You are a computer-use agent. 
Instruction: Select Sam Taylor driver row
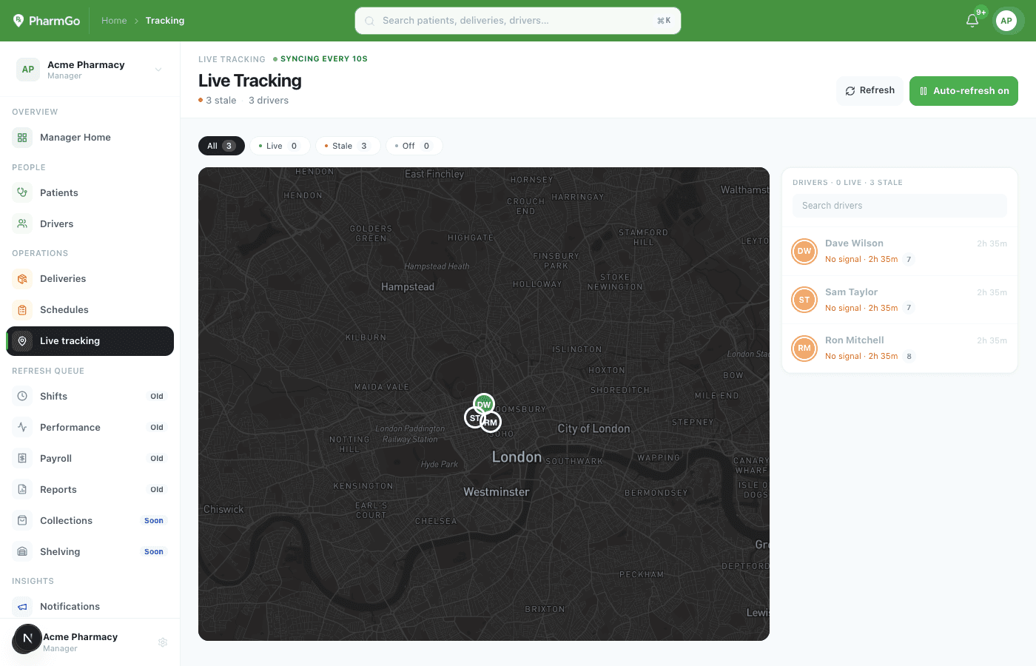tap(900, 300)
